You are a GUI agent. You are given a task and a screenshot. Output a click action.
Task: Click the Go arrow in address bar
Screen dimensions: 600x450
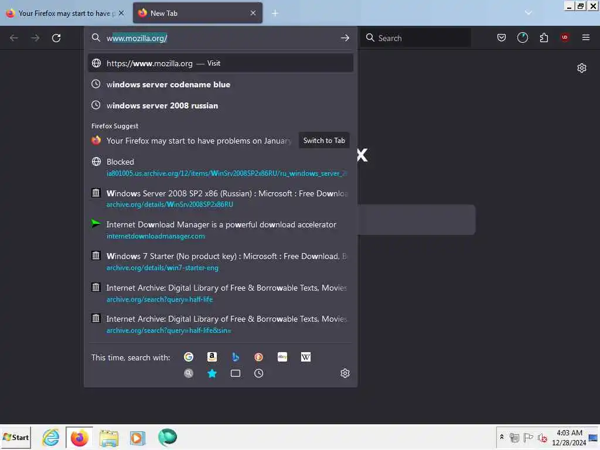pyautogui.click(x=345, y=38)
